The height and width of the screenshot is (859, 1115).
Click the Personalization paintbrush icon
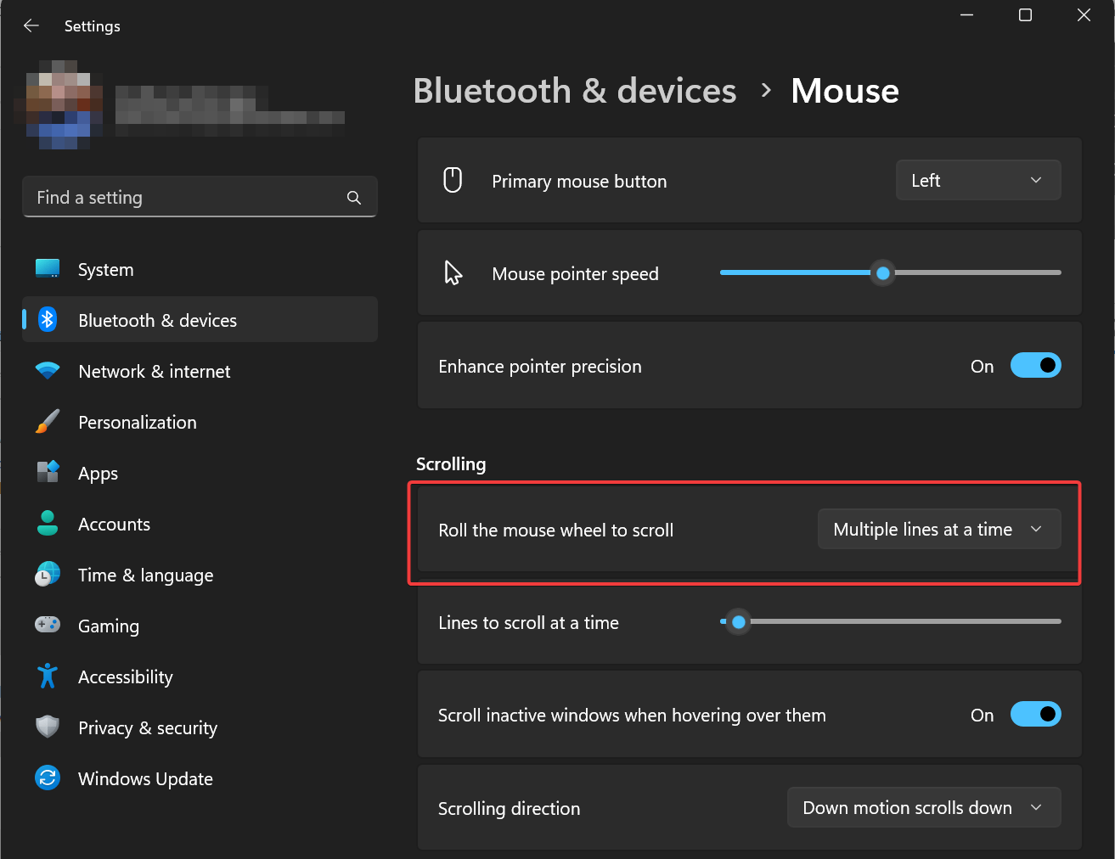point(48,422)
